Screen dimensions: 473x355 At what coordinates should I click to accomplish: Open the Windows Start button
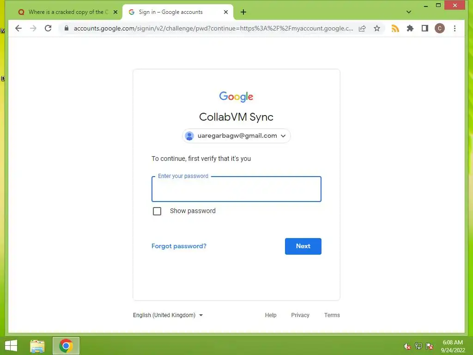(x=11, y=346)
